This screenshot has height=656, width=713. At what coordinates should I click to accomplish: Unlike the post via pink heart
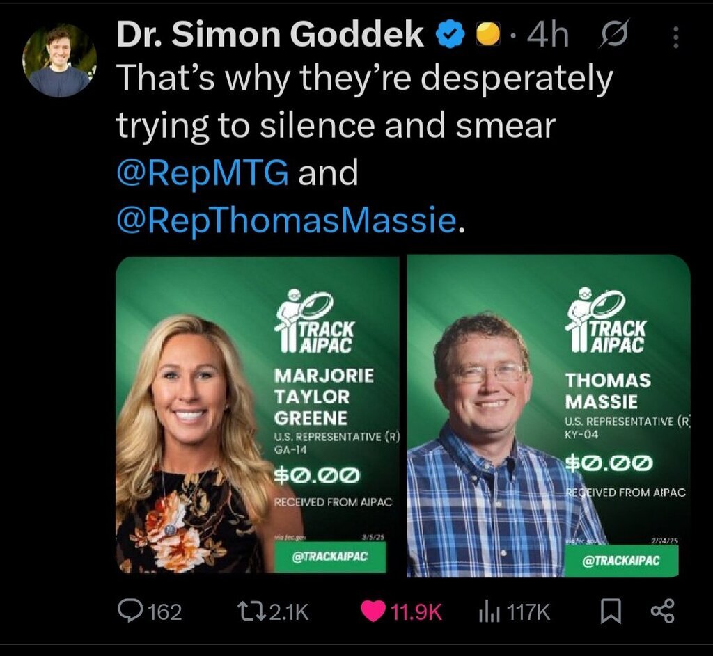click(x=373, y=611)
